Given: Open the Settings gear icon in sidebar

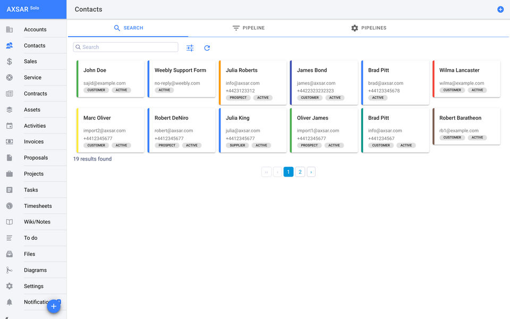Looking at the screenshot, I should click(x=10, y=286).
